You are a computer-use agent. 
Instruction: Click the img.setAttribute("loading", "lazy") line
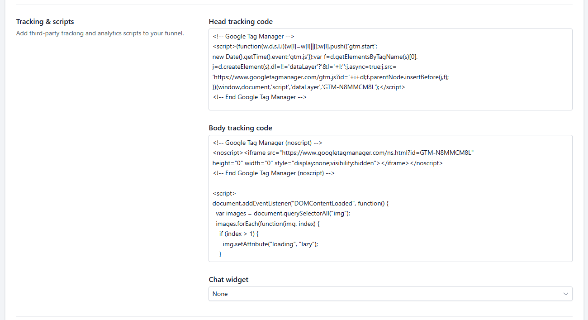270,244
